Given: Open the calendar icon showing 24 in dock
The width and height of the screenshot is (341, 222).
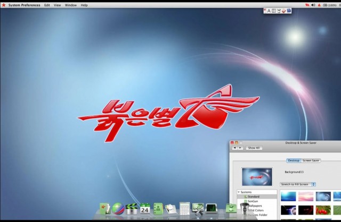Looking at the screenshot, I should pyautogui.click(x=144, y=208).
